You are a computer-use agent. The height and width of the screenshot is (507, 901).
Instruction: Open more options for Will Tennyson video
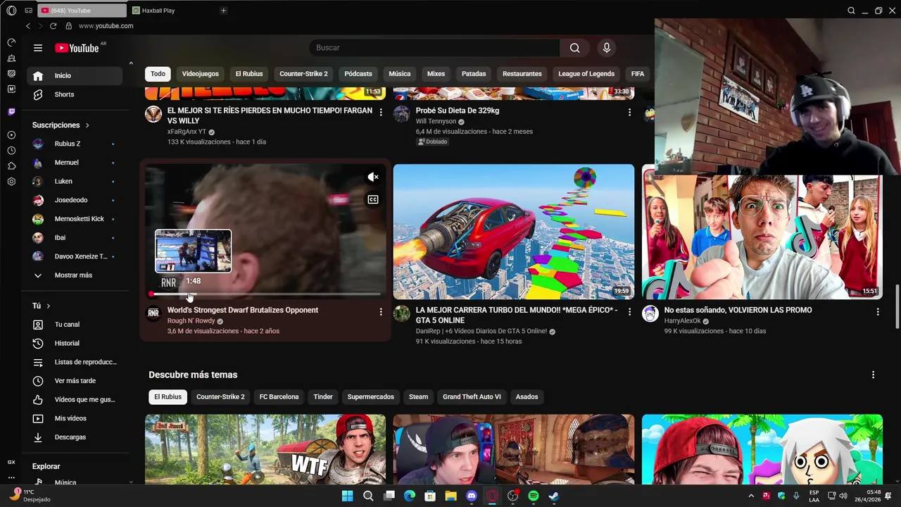[629, 112]
